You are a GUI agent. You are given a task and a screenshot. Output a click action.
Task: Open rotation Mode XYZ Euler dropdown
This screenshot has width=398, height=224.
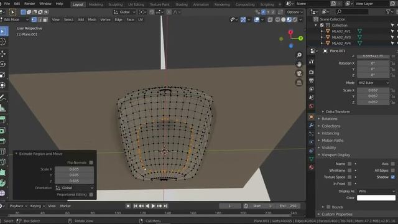pos(373,83)
